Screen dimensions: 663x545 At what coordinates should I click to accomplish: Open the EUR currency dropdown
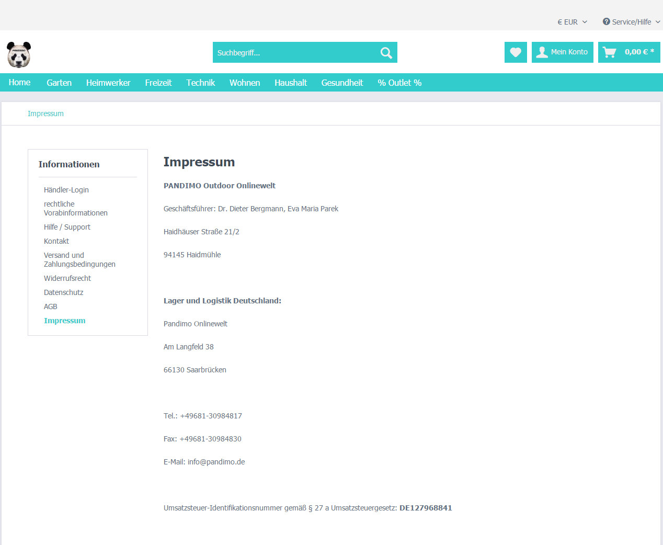click(572, 22)
